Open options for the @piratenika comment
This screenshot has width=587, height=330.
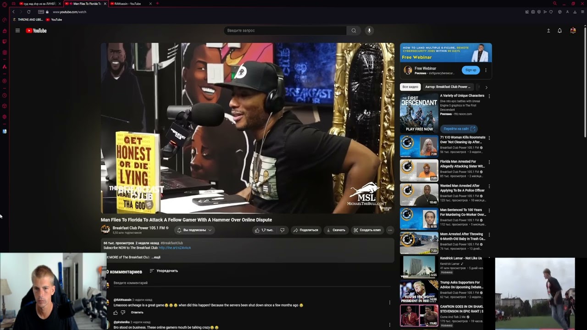coord(390,325)
